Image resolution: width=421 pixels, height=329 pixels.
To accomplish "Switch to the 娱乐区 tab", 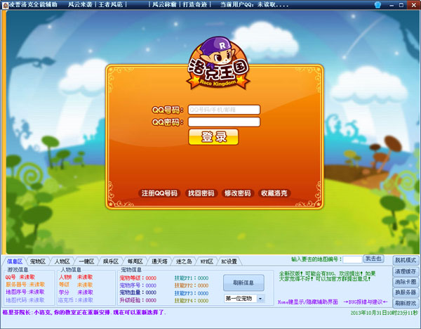I will point(111,262).
